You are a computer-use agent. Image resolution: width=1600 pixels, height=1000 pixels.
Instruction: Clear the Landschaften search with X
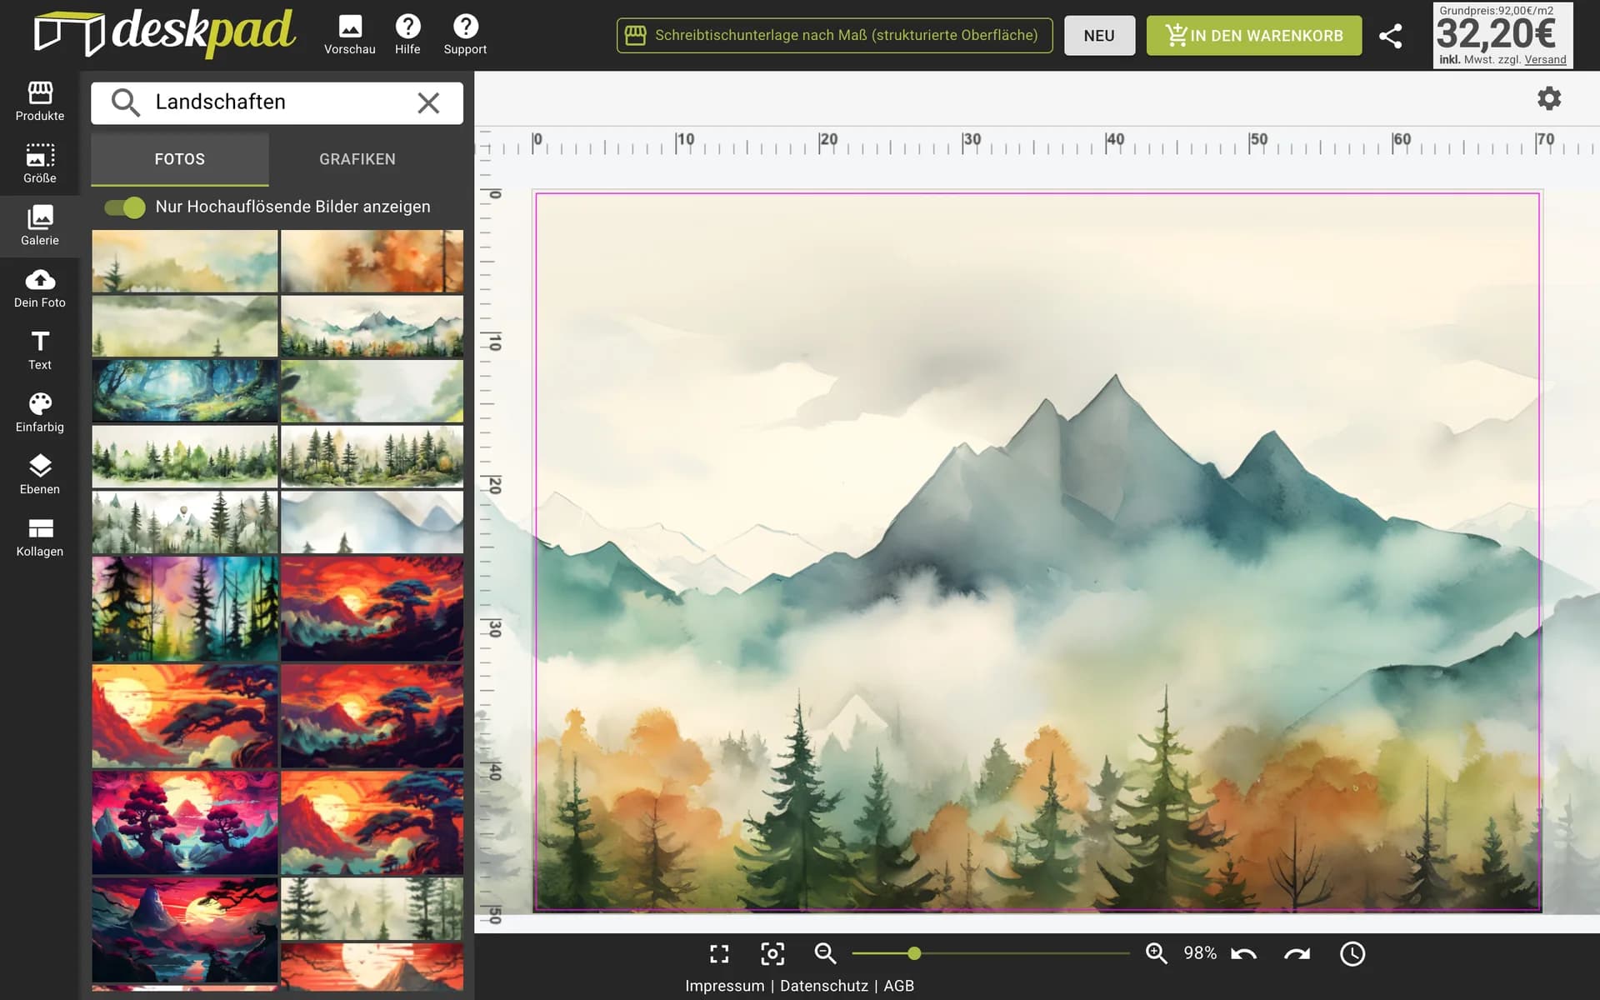pos(428,102)
